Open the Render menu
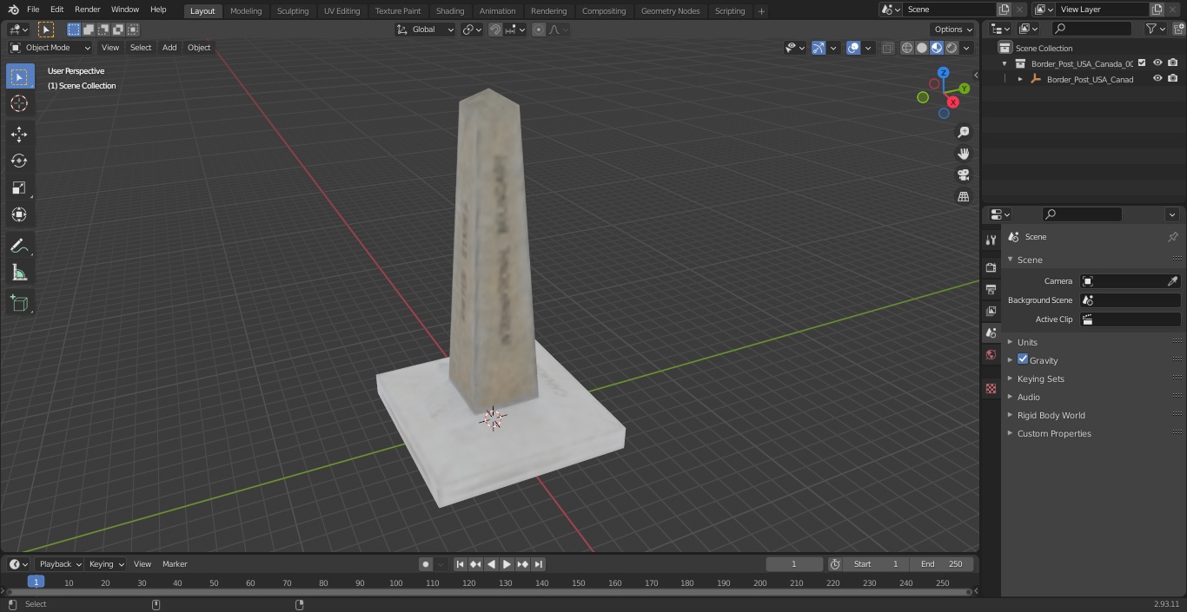 [x=87, y=10]
